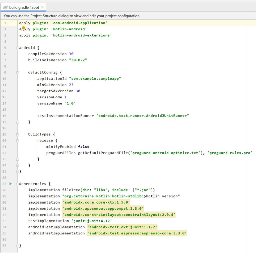Click 'com.android.application' plugin string
This screenshot has width=257, height=253.
[x=79, y=23]
